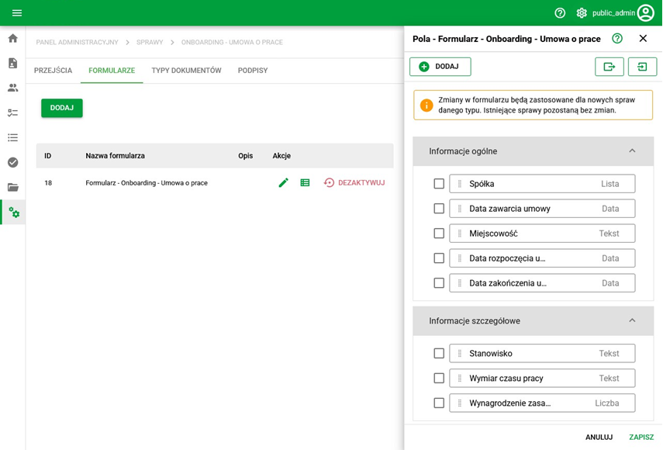Click the help icon in the green header

click(x=560, y=13)
